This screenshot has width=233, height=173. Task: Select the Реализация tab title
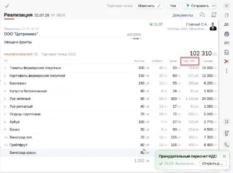[18, 15]
